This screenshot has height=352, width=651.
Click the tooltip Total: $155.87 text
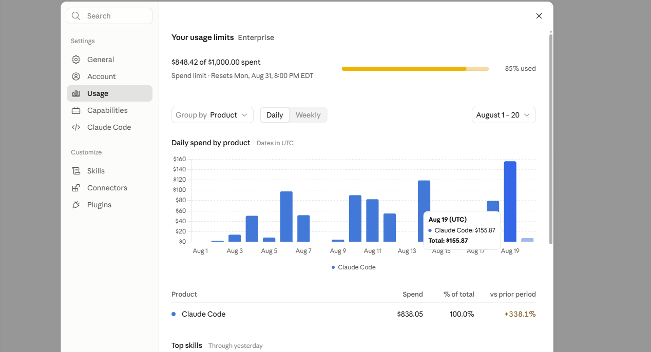[448, 241]
